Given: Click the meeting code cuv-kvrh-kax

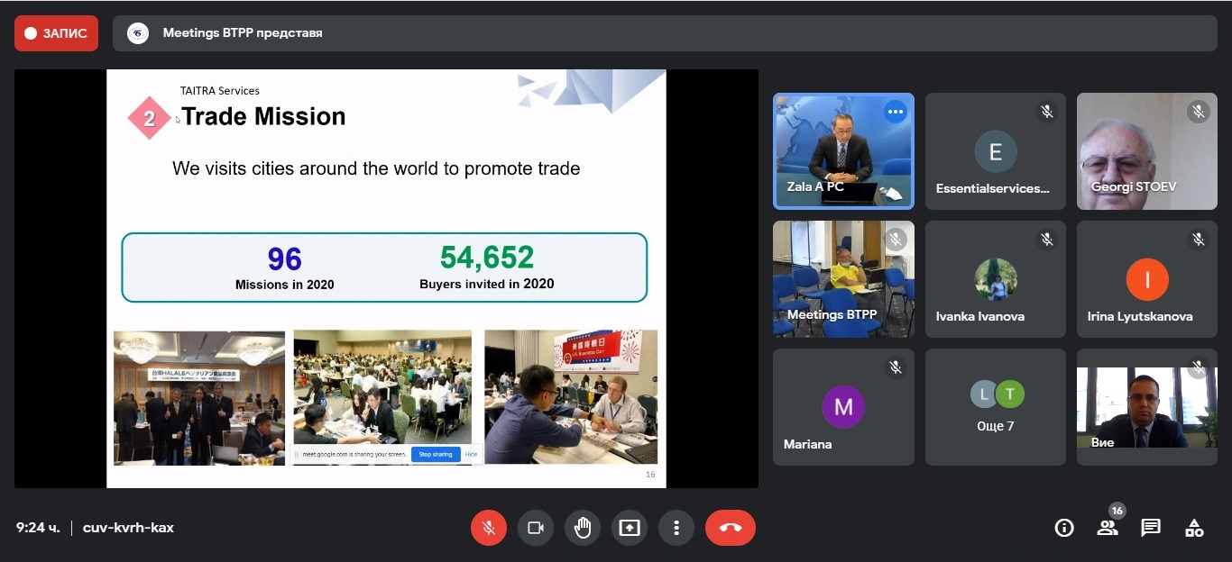Looking at the screenshot, I should 128,528.
